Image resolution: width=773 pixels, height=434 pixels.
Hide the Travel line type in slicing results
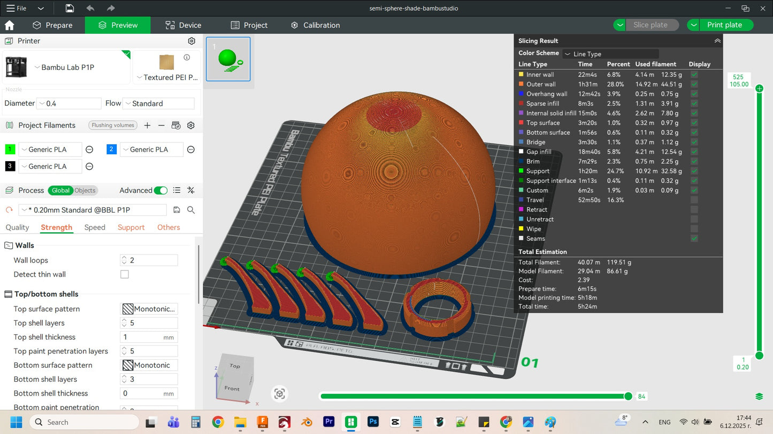(x=694, y=200)
